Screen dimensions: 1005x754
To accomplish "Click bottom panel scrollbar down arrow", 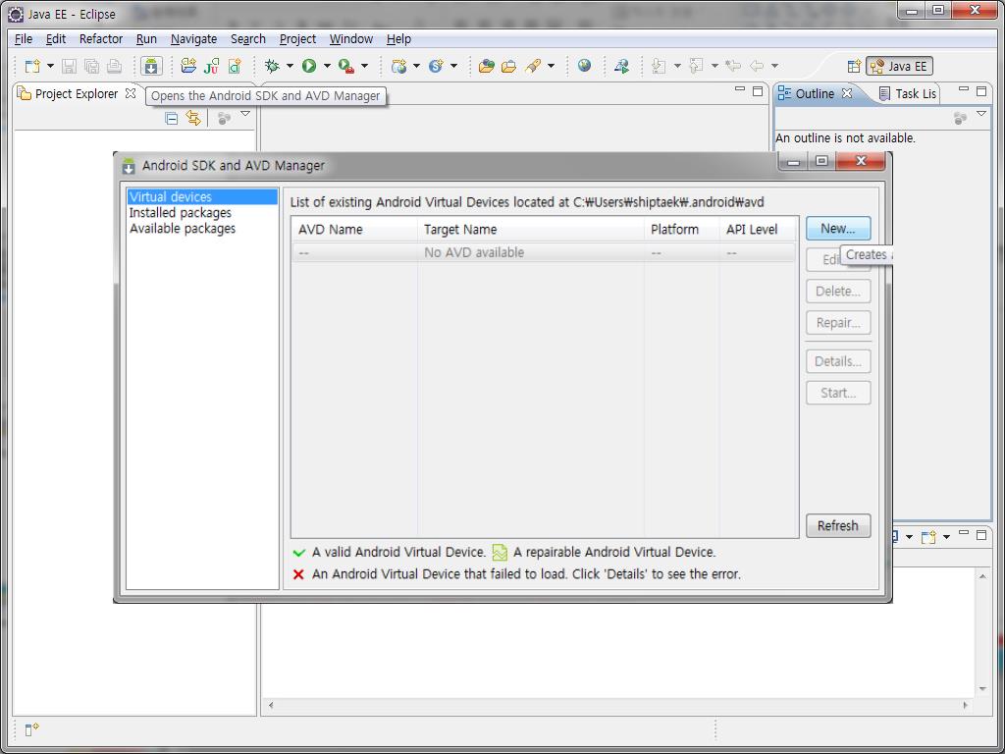I will [x=982, y=689].
